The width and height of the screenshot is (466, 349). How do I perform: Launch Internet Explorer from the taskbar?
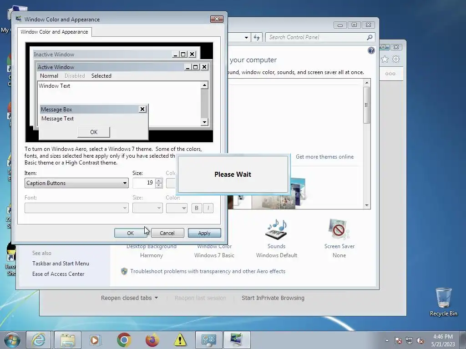[x=39, y=340]
